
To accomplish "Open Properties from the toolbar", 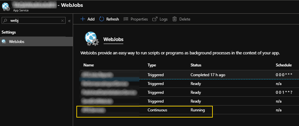I will point(139,19).
